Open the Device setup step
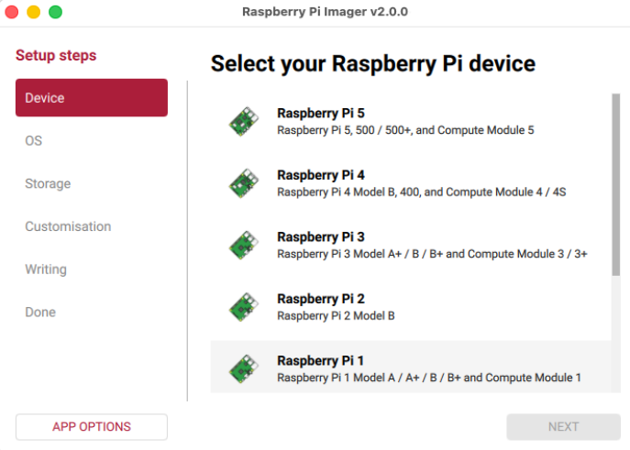Screen dimensions: 630x450 (x=92, y=97)
